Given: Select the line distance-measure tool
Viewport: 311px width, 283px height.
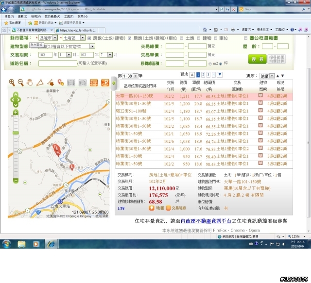Looking at the screenshot, I should [x=51, y=83].
